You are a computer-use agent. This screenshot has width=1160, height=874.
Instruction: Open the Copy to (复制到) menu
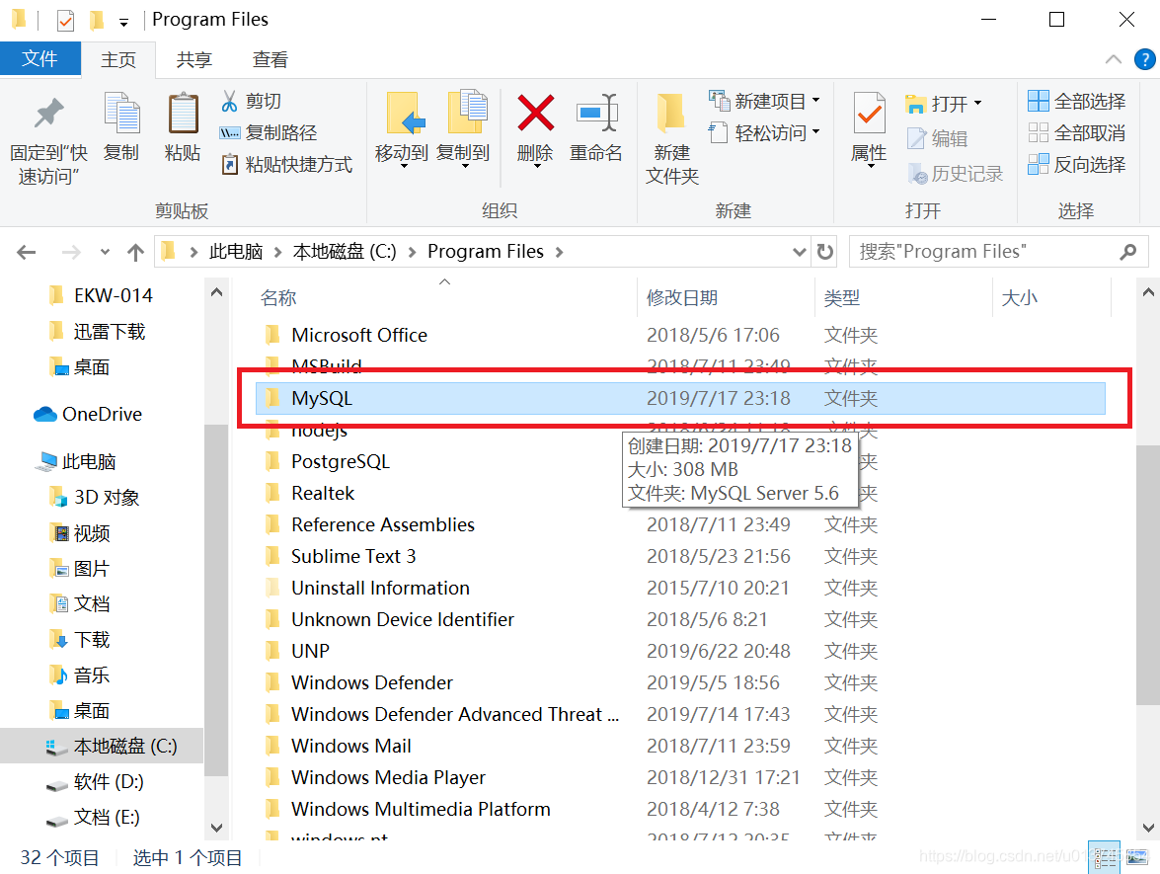pyautogui.click(x=463, y=130)
